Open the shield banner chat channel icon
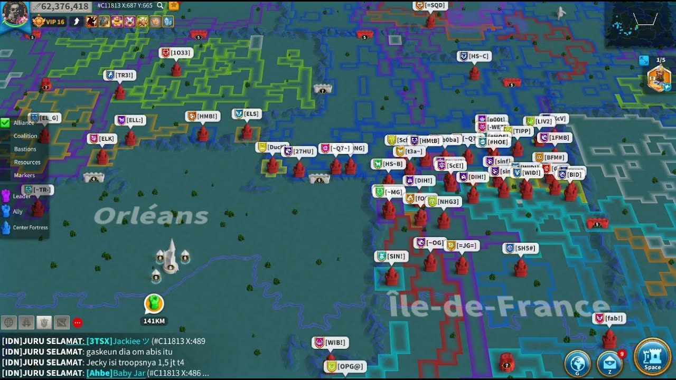This screenshot has width=676, height=380. pyautogui.click(x=44, y=322)
